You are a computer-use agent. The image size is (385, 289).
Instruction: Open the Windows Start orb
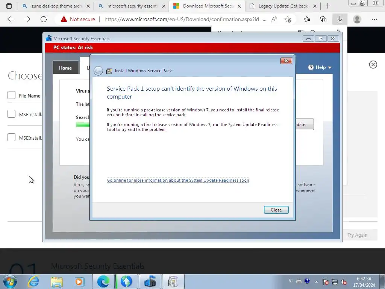[10, 281]
